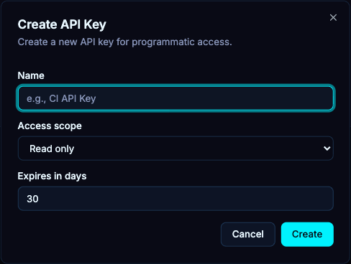Click the chevron arrow on Access scope
This screenshot has width=351, height=264.
tap(327, 148)
